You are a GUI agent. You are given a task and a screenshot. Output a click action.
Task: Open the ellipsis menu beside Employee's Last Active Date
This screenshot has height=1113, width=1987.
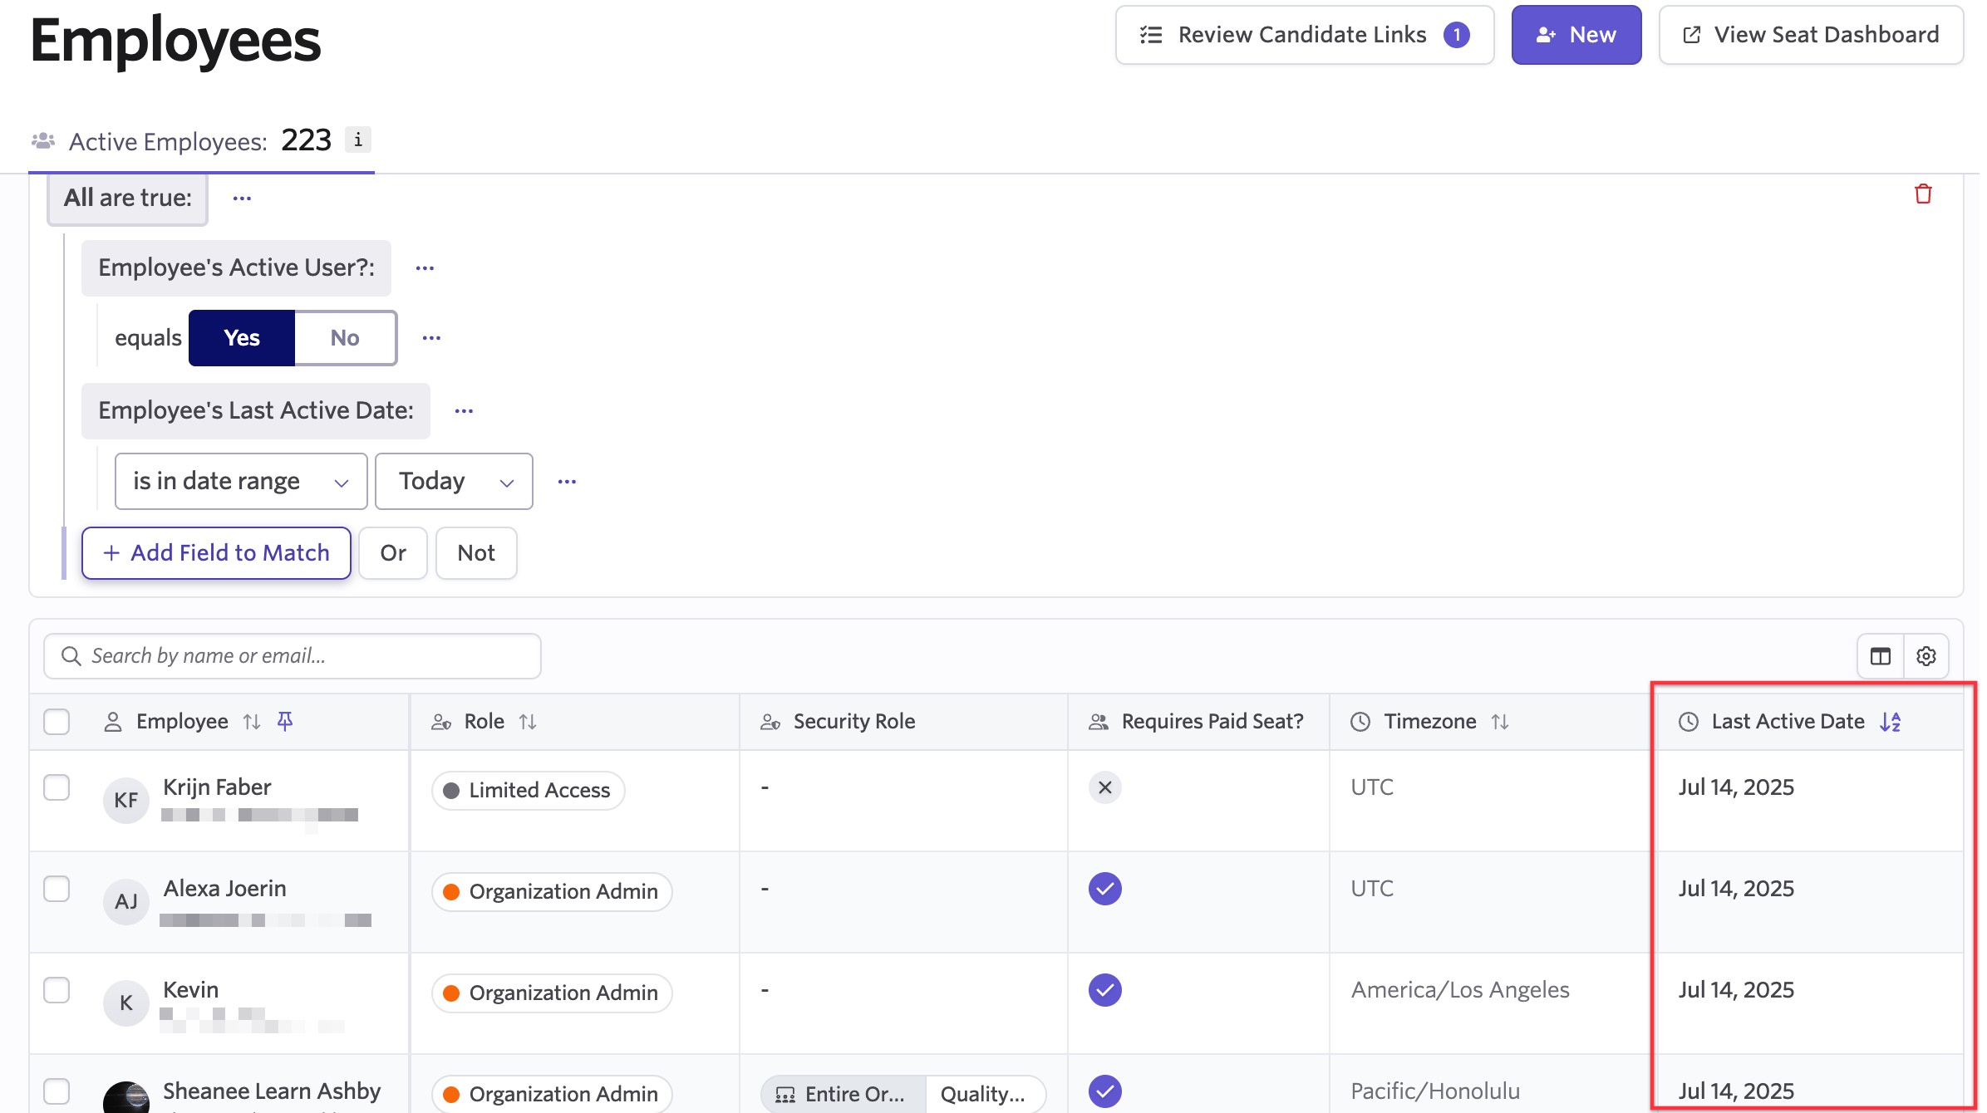[x=464, y=411]
